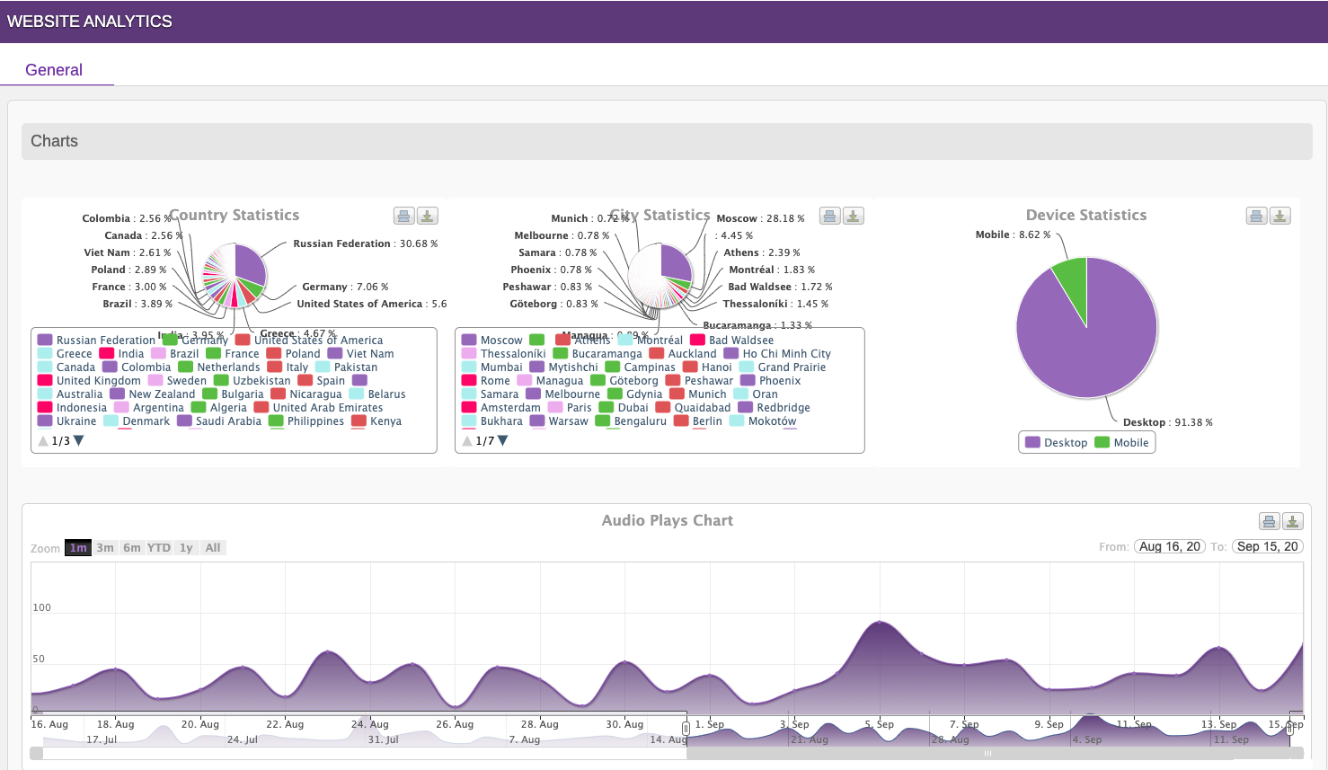
Task: Print the Device Statistics chart
Action: click(x=1256, y=216)
